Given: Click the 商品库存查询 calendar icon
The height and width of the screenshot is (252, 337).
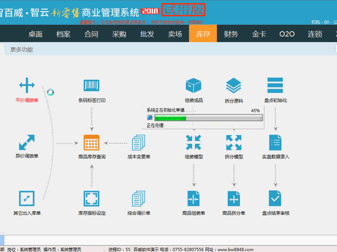Looking at the screenshot, I should tap(92, 143).
